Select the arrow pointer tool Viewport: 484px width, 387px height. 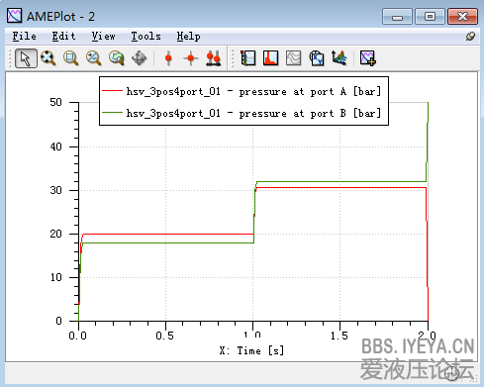(26, 58)
